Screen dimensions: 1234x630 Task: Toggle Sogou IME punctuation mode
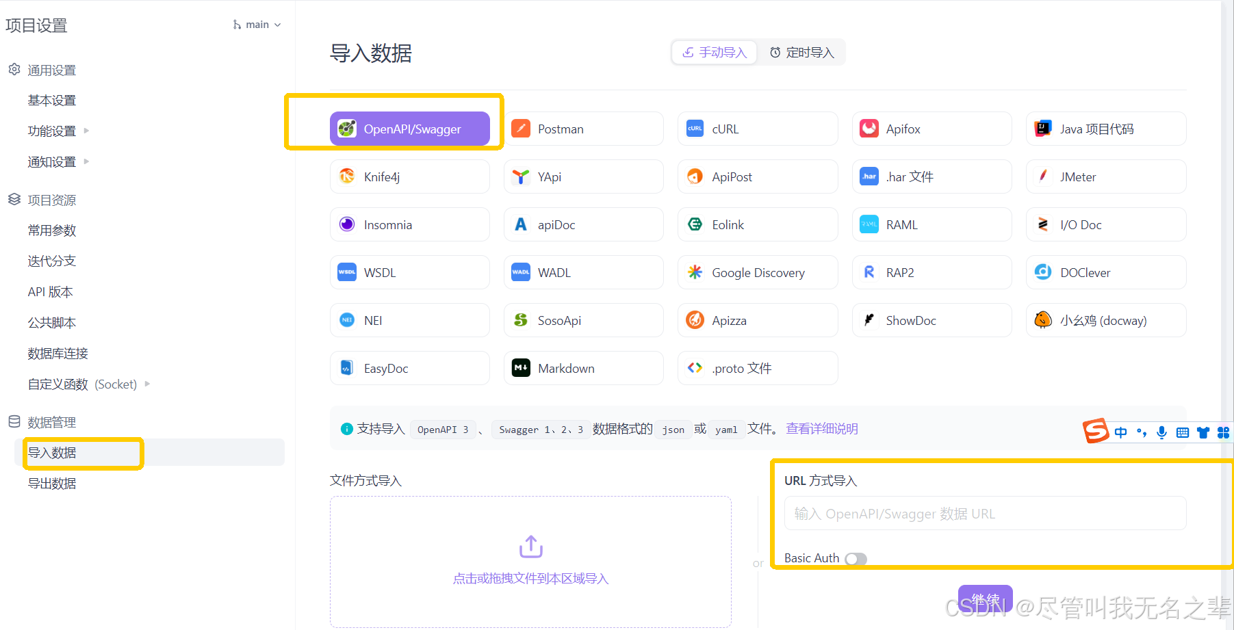point(1141,432)
